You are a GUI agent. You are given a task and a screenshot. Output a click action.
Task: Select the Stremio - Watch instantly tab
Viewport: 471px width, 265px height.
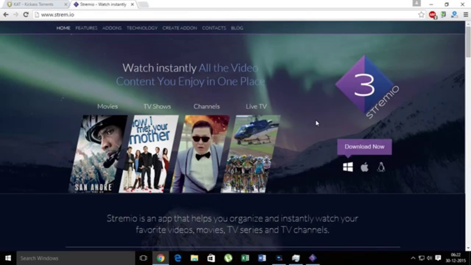103,4
